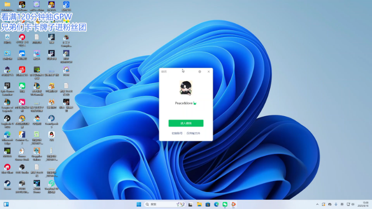Select the teal hexagon app desktop icon
This screenshot has width=372, height=209.
52,187
